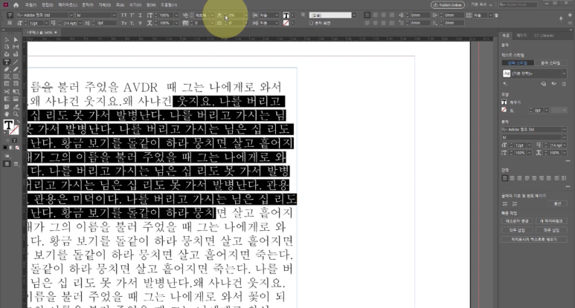Apply Underline formatting in control bar
Image resolution: width=575 pixels, height=308 pixels.
pos(140,16)
